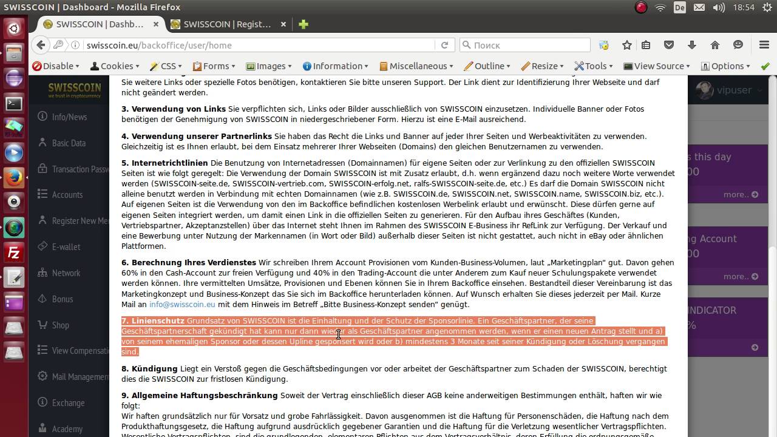Expand the CSS dropdown menu
Image resolution: width=777 pixels, height=437 pixels.
(166, 66)
